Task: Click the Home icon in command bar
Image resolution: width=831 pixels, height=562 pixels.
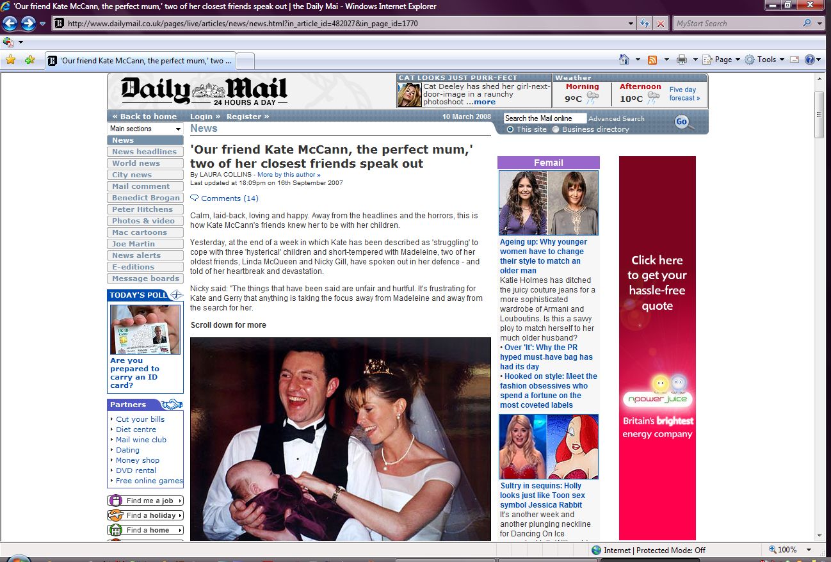Action: (x=624, y=60)
